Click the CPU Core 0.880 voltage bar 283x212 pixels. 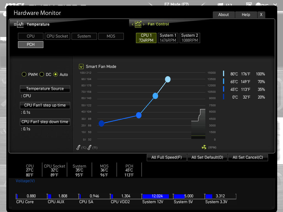tap(32, 196)
